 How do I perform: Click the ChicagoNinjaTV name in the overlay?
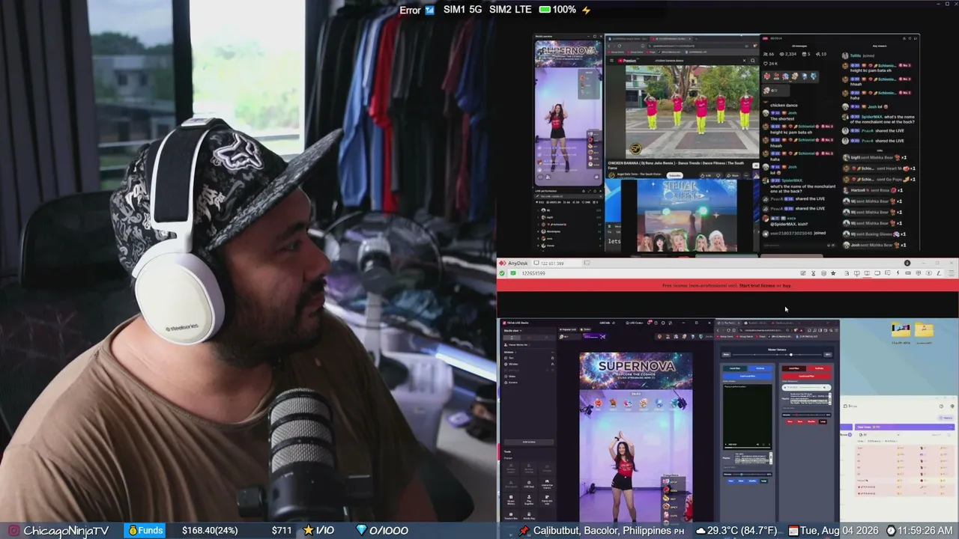[x=66, y=530]
